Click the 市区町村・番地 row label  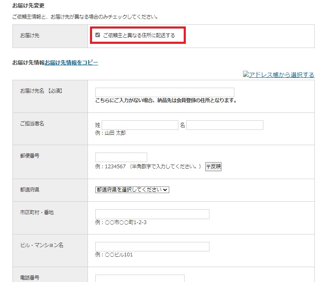pos(37,213)
